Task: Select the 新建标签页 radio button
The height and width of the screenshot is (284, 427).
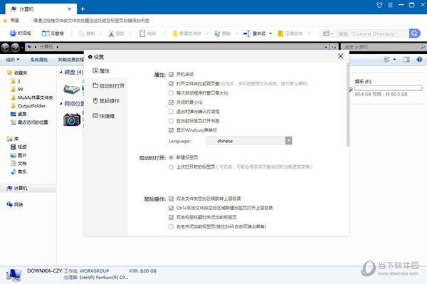Action: pos(171,157)
